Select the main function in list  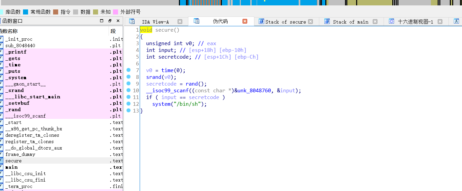tap(11, 167)
